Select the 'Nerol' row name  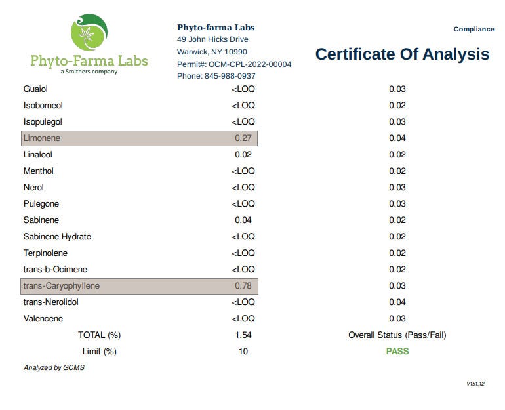33,188
